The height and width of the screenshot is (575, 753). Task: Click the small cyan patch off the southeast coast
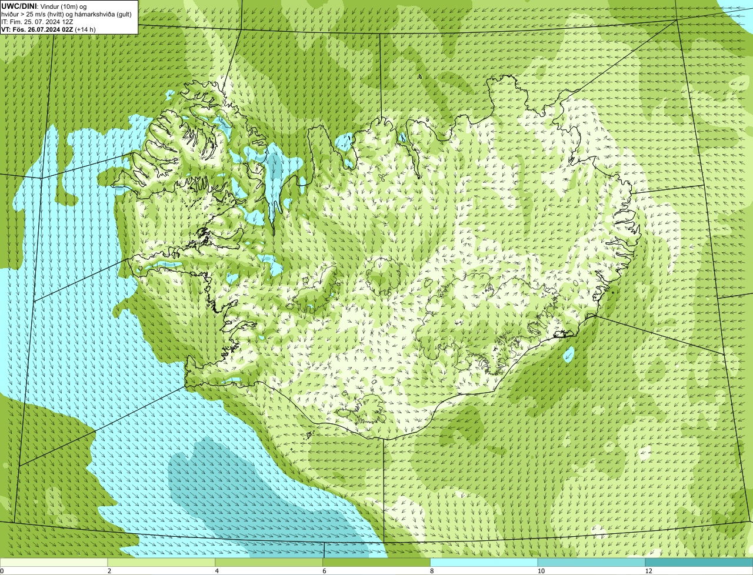(569, 354)
